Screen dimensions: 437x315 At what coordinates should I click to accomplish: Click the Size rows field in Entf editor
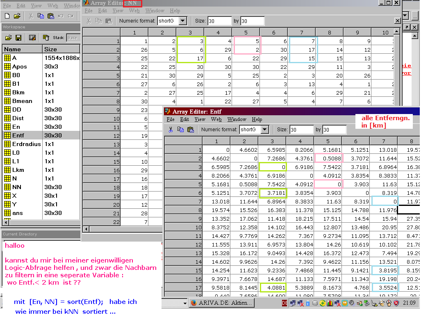301,130
